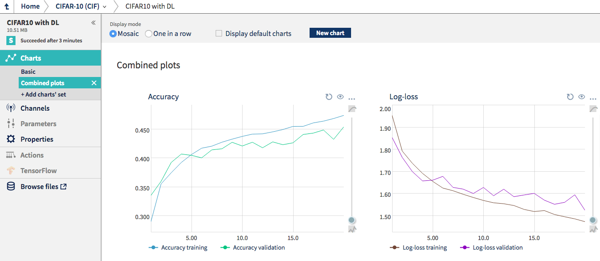Open the CIFAR-10 (CIF) project dropdown
This screenshot has width=600, height=261.
coord(81,6)
